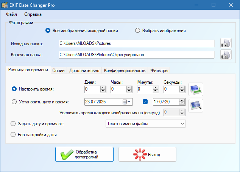
Task: Decrease Дней value with down arrow
Action: (x=103, y=91)
